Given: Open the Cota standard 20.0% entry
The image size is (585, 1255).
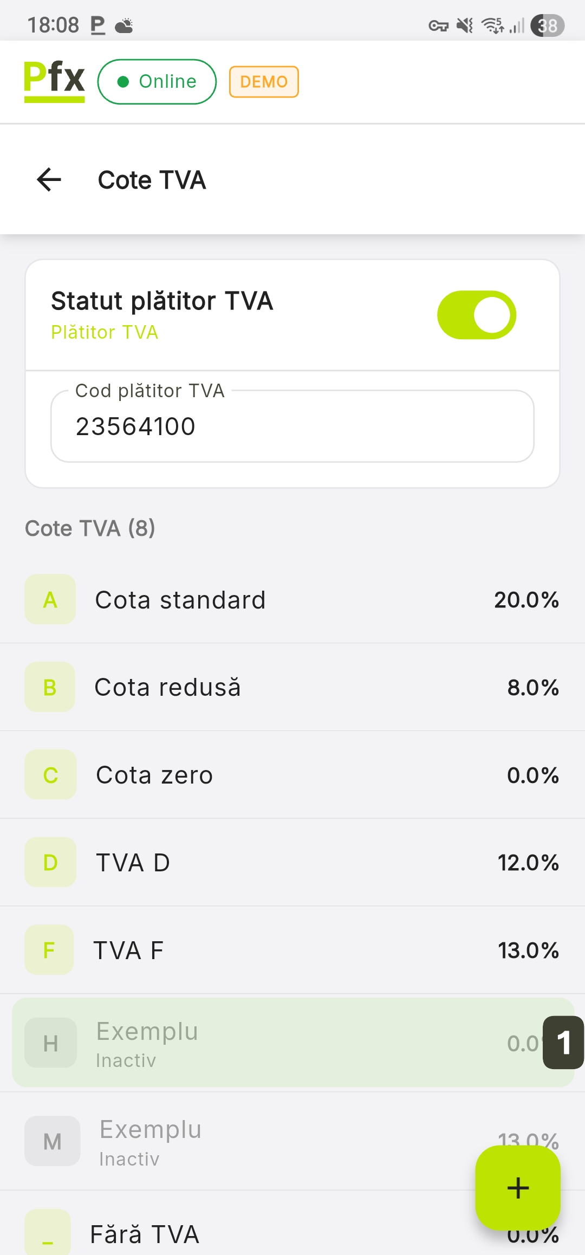Looking at the screenshot, I should tap(292, 600).
